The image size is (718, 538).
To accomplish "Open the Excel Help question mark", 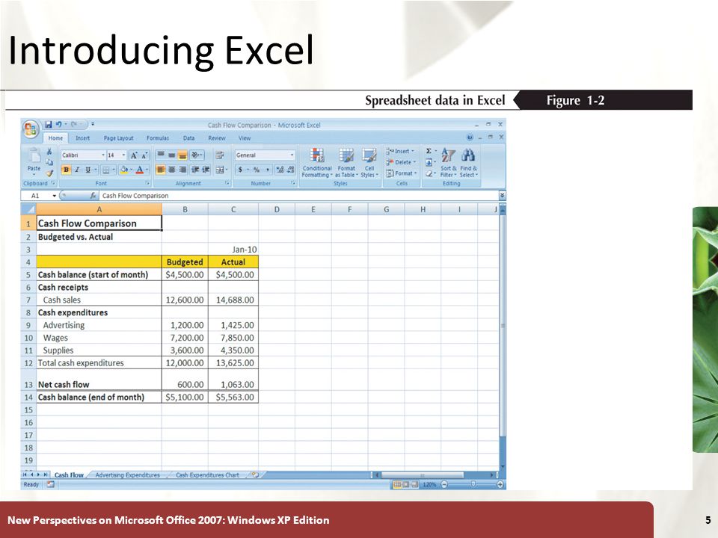I will (470, 137).
